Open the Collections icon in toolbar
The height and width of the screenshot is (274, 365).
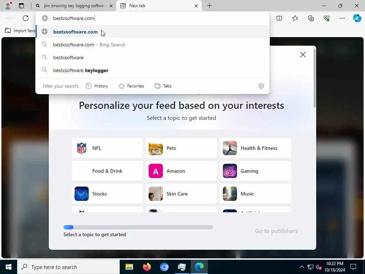(x=311, y=18)
